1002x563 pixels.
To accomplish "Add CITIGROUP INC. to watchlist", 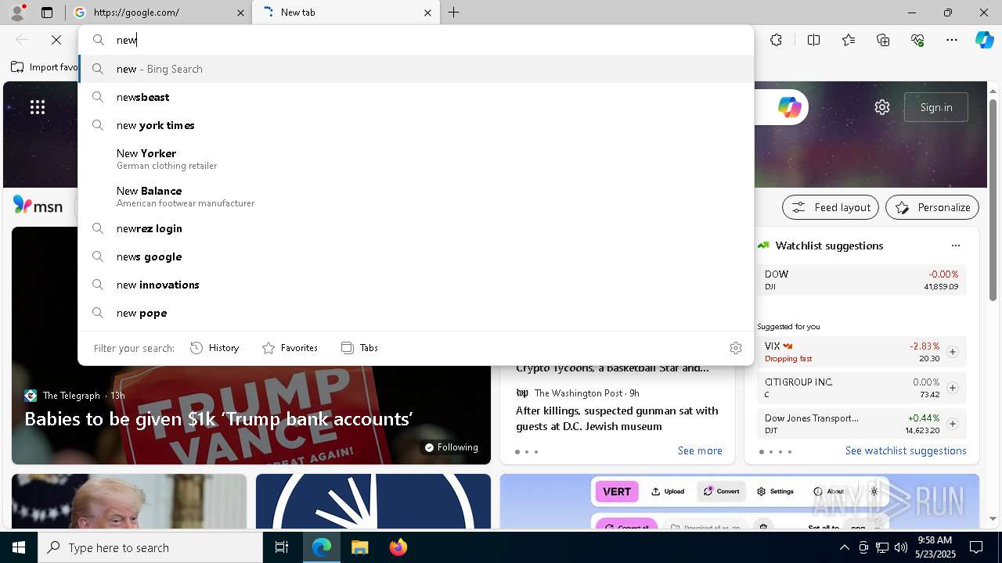I will click(952, 388).
